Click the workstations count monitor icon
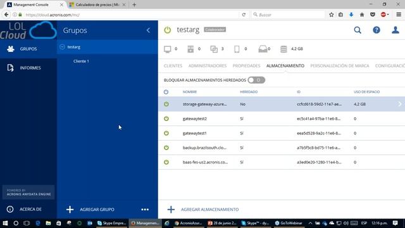The height and width of the screenshot is (228, 405). pyautogui.click(x=167, y=49)
